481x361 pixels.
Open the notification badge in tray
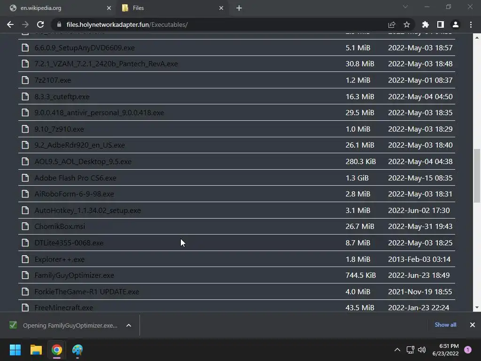[x=468, y=350]
